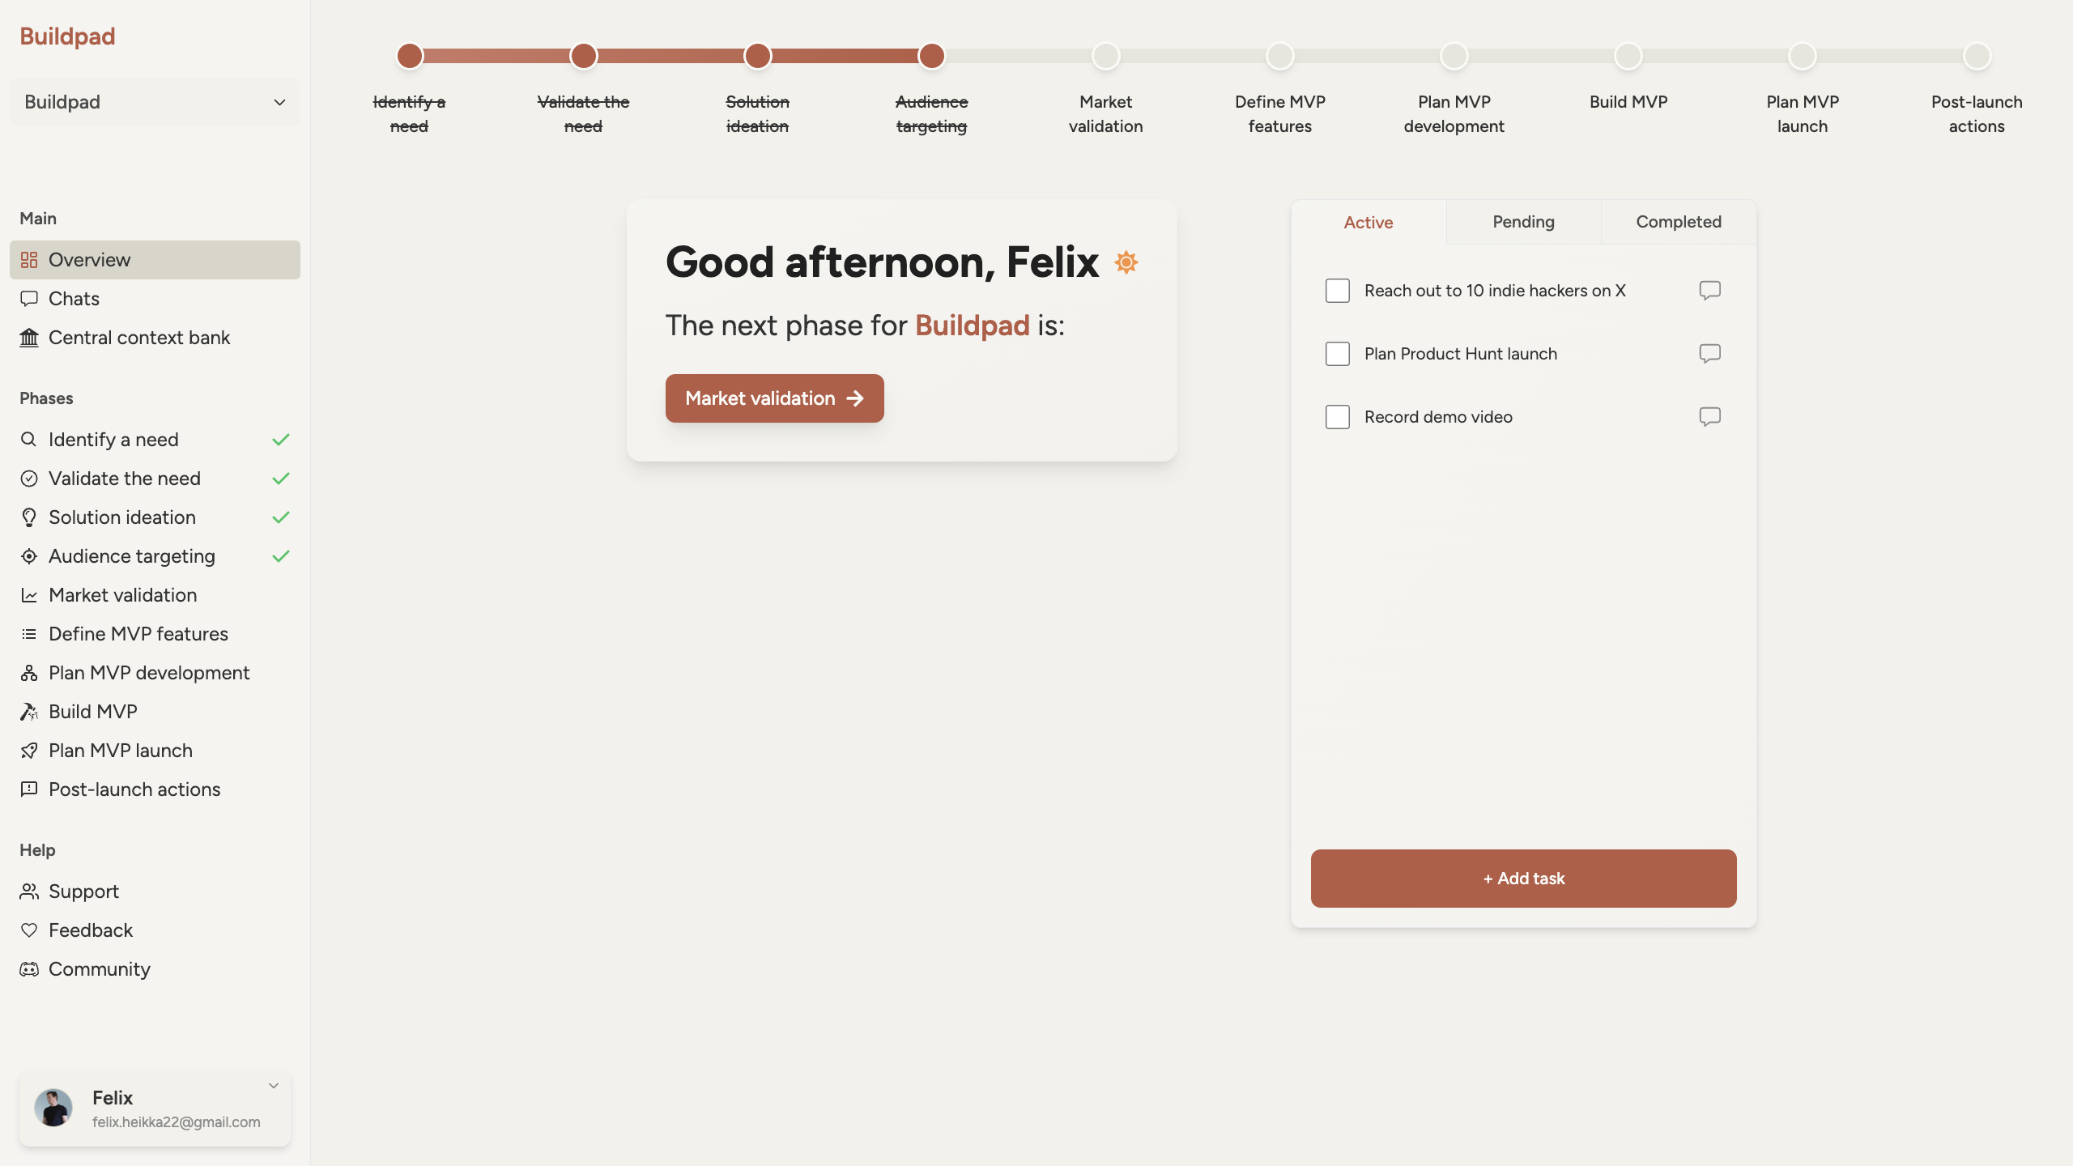Image resolution: width=2073 pixels, height=1166 pixels.
Task: Click the Chats speech bubble icon
Action: [x=29, y=299]
